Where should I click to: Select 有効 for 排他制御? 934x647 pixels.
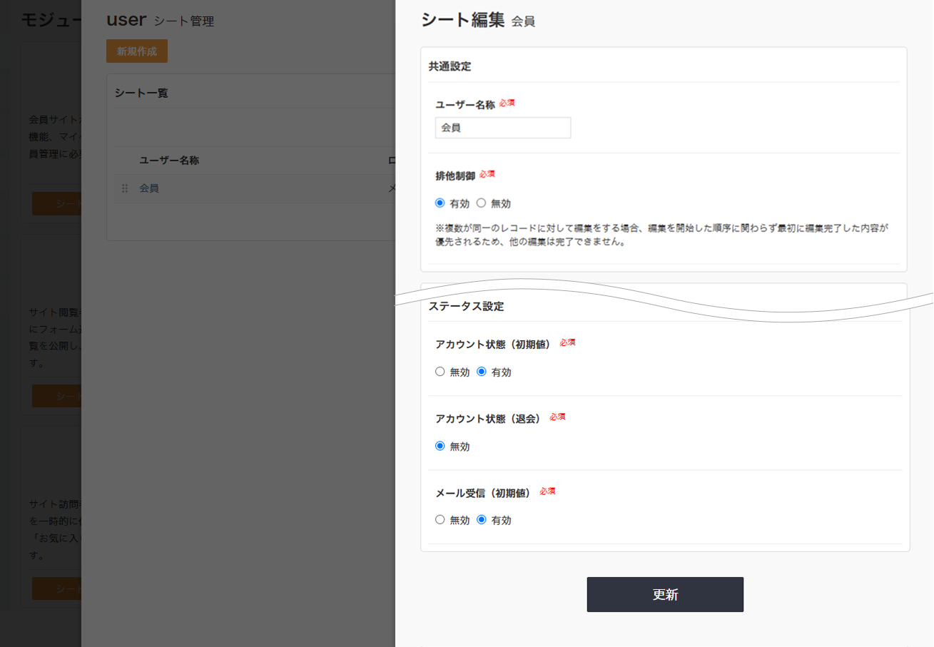pos(440,203)
